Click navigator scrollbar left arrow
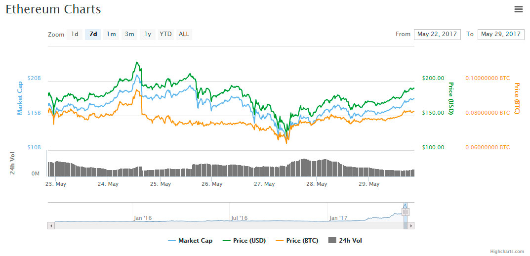The height and width of the screenshot is (256, 530). 51,225
